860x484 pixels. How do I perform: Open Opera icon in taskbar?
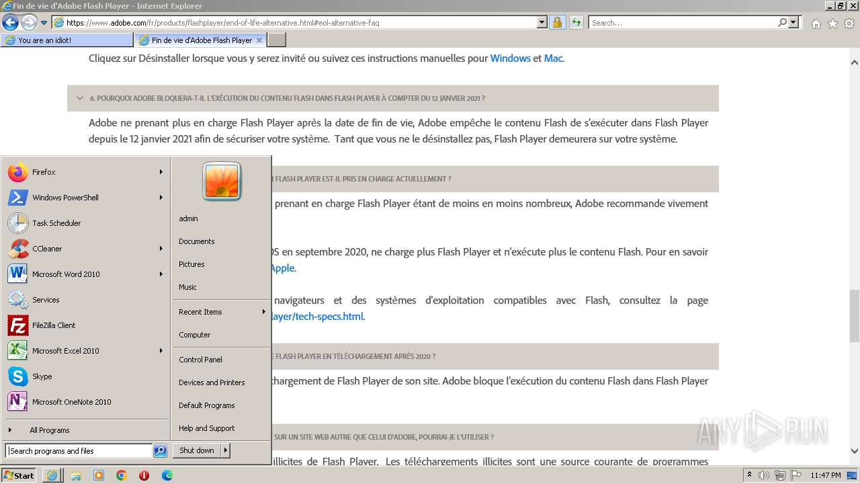(x=144, y=475)
